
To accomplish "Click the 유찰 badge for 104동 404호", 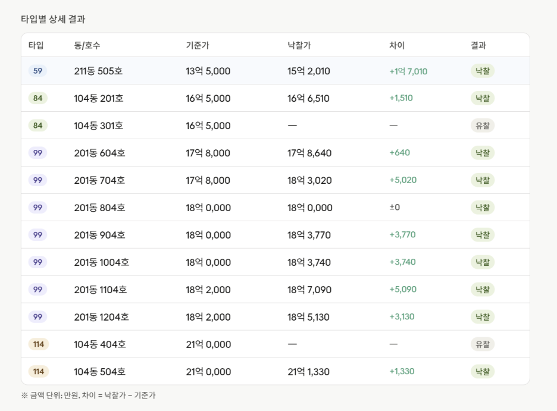I will coord(483,344).
